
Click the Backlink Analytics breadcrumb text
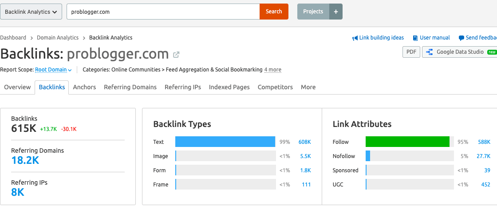coord(110,38)
